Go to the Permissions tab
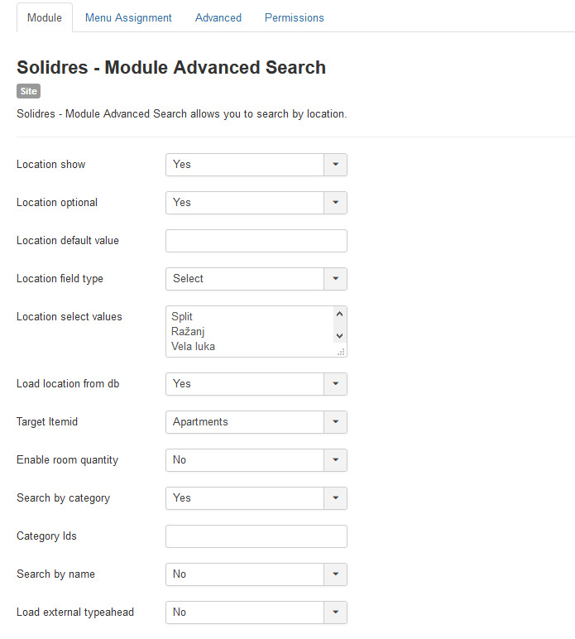 click(x=294, y=17)
